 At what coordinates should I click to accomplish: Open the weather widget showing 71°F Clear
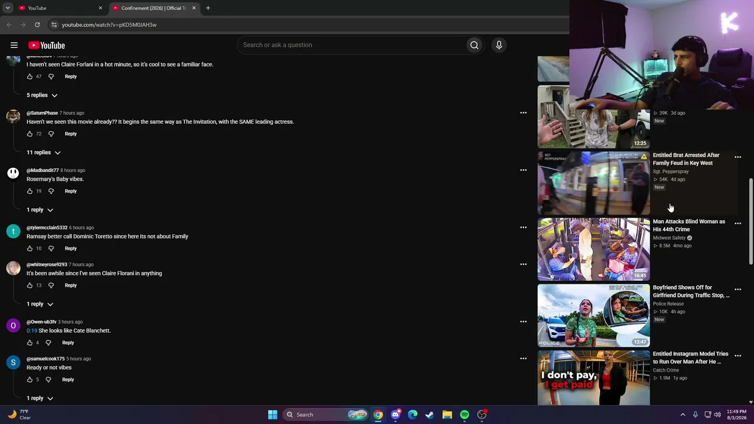point(19,415)
